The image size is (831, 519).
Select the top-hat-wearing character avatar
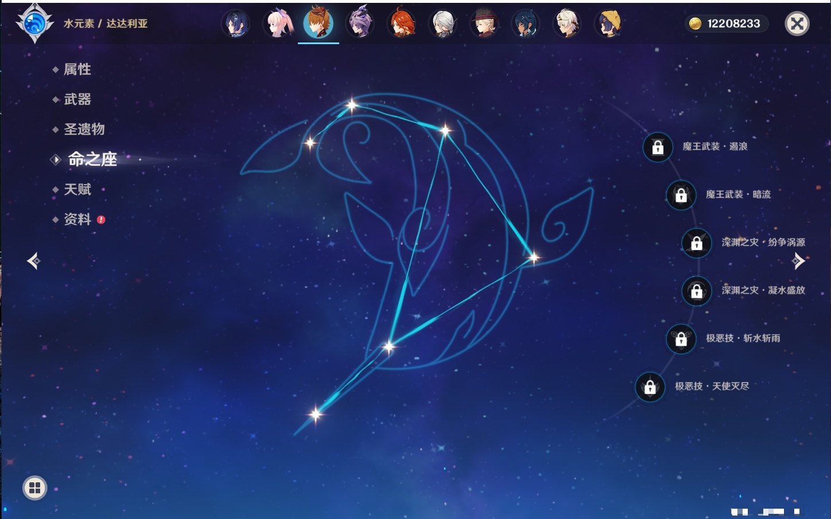[x=484, y=24]
